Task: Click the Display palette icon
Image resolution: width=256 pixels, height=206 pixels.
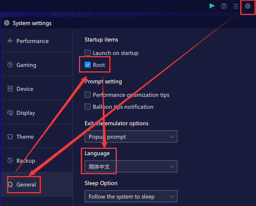Action: [x=10, y=113]
